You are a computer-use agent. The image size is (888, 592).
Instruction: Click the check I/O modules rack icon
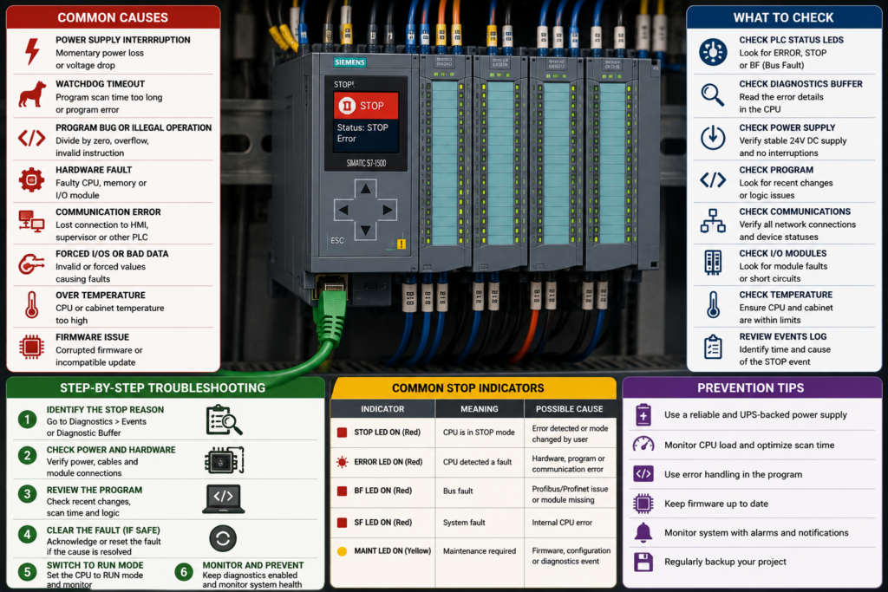point(713,263)
